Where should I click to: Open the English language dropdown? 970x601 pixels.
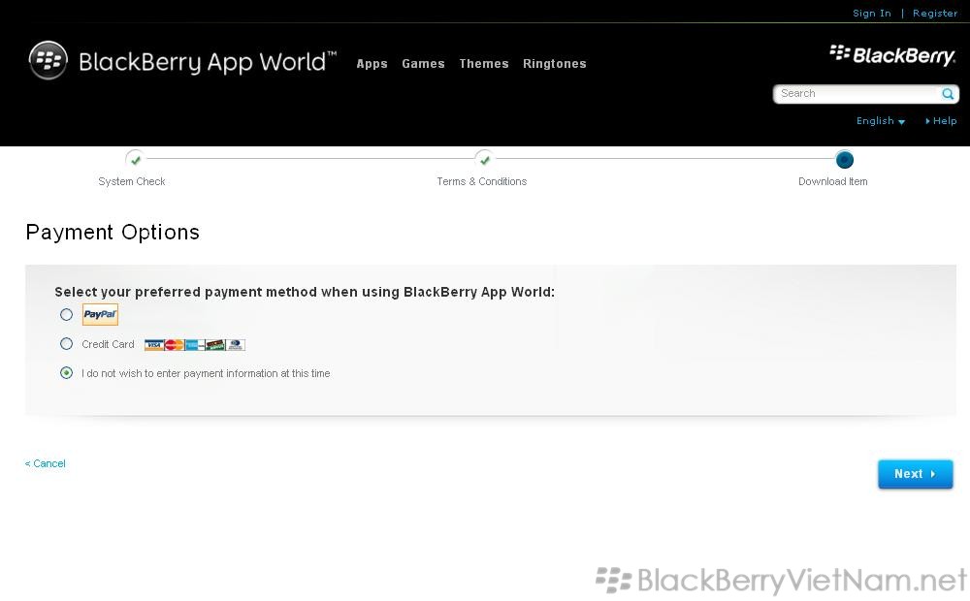[x=881, y=121]
